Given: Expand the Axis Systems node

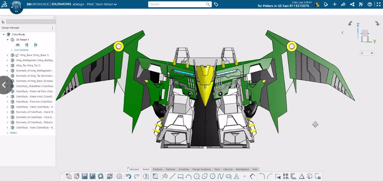Looking at the screenshot, I should (12, 50).
